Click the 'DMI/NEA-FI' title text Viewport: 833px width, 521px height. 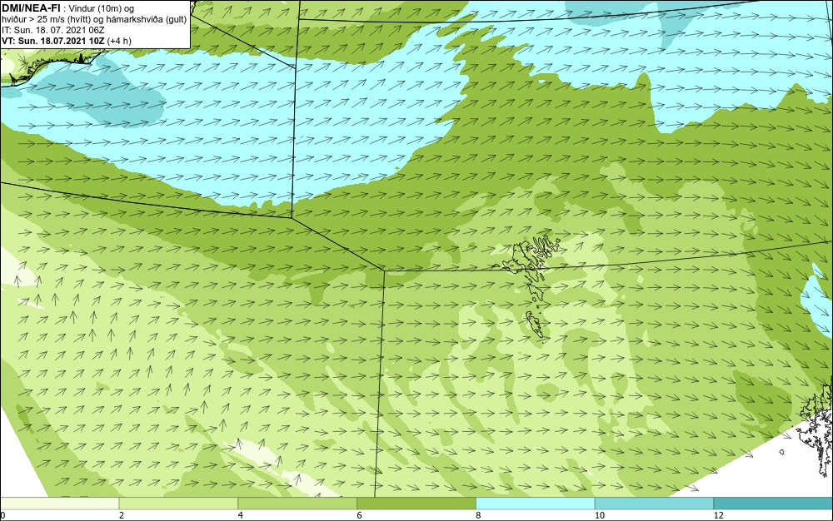[32, 8]
